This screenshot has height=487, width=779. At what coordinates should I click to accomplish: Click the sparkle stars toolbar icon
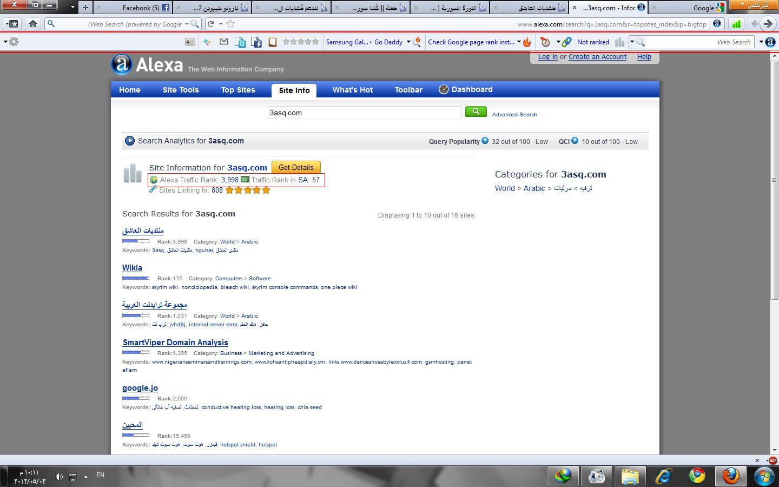pos(207,42)
